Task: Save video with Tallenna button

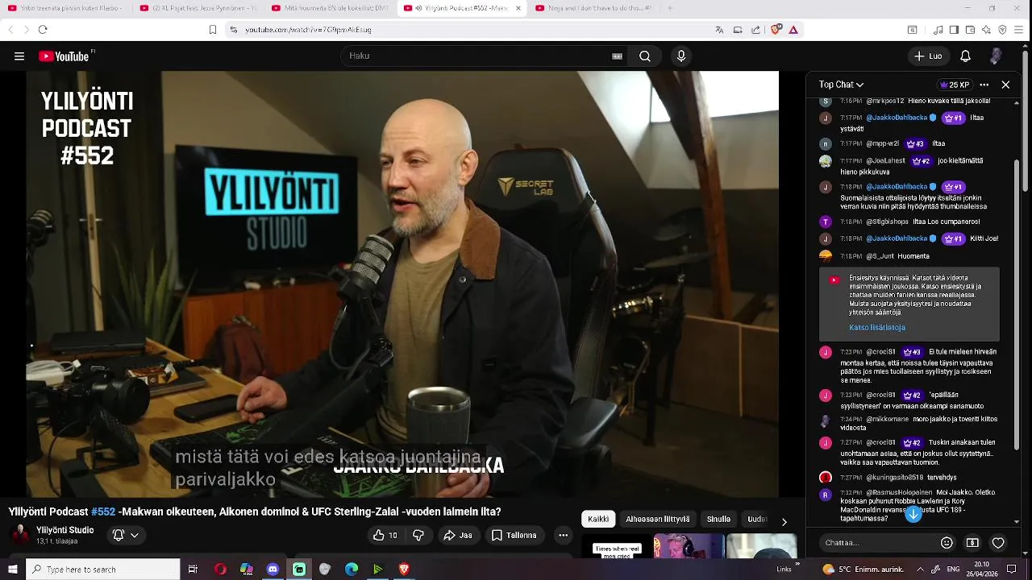Action: pos(514,535)
